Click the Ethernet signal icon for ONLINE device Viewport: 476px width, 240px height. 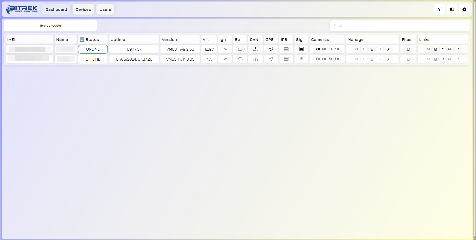pos(301,49)
